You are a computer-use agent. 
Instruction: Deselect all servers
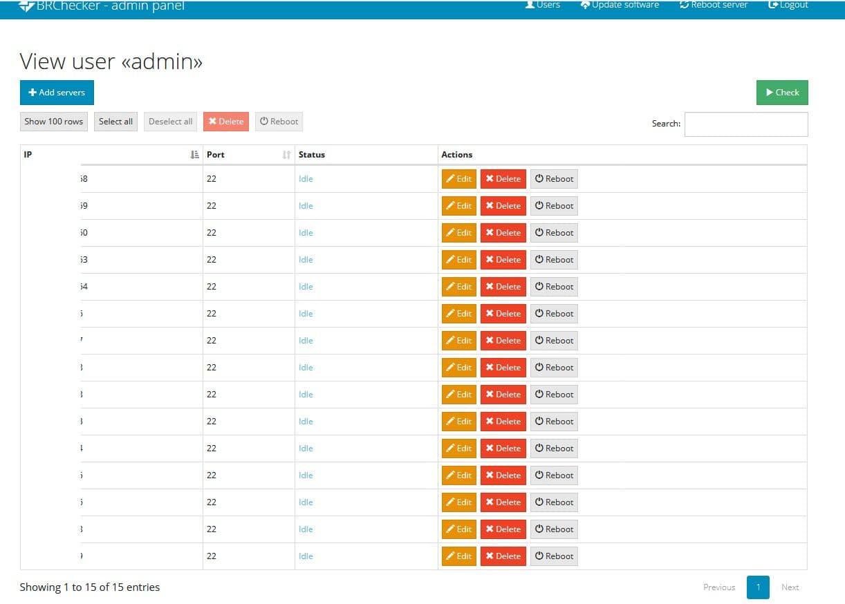coord(170,121)
